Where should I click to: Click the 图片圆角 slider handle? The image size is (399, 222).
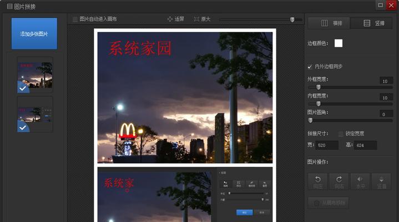click(310, 120)
